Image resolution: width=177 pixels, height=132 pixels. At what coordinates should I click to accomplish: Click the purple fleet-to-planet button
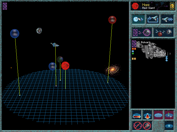tap(142, 32)
